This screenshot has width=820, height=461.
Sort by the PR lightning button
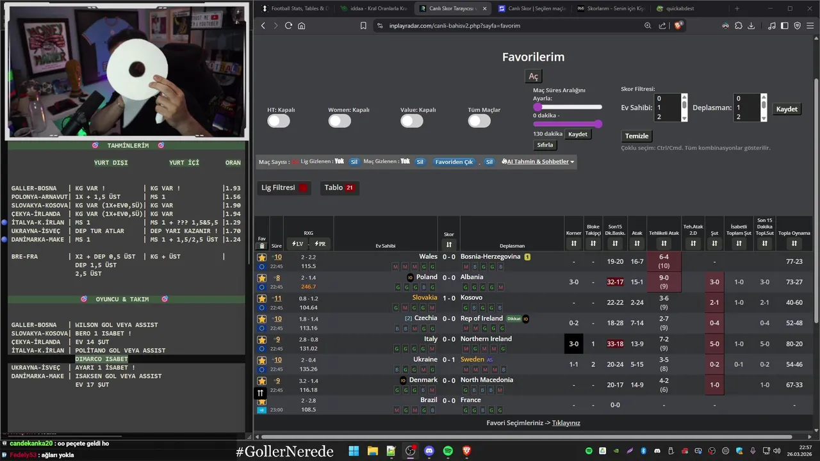(320, 244)
